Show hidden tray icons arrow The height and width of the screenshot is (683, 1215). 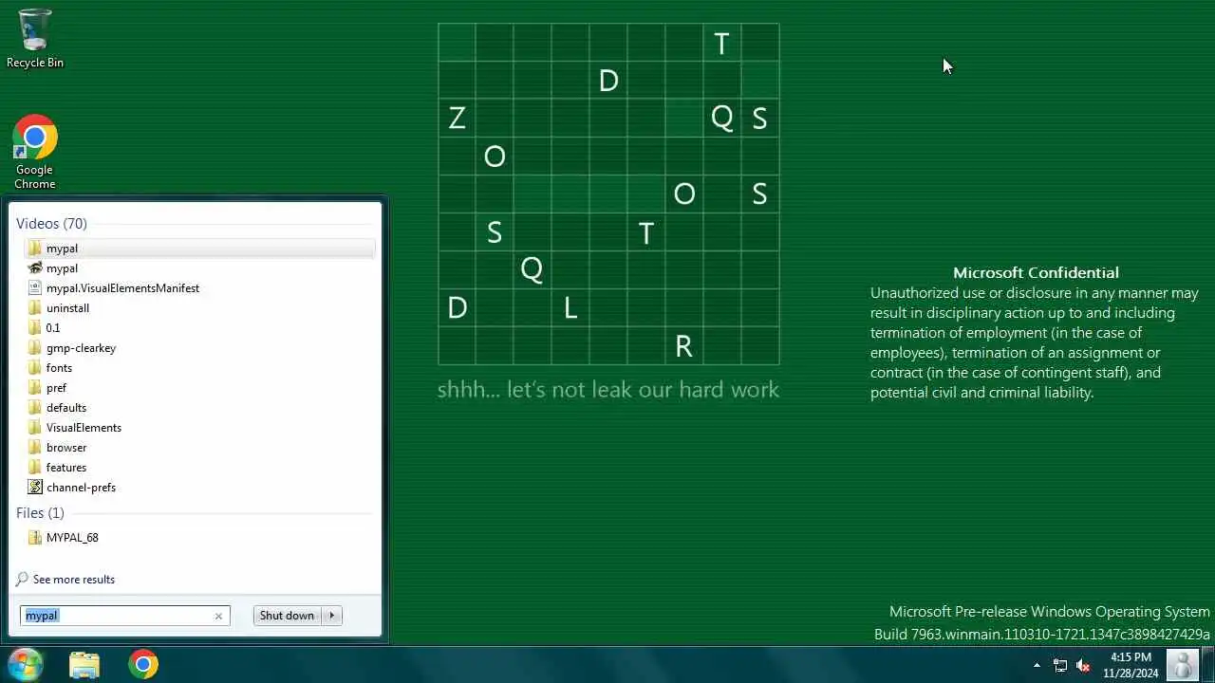(1037, 665)
